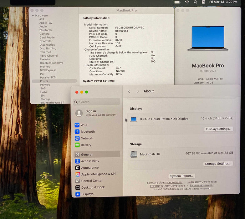Open Apple Intelligence & Siri settings
Screen dimensions: 245x219
click(x=97, y=174)
